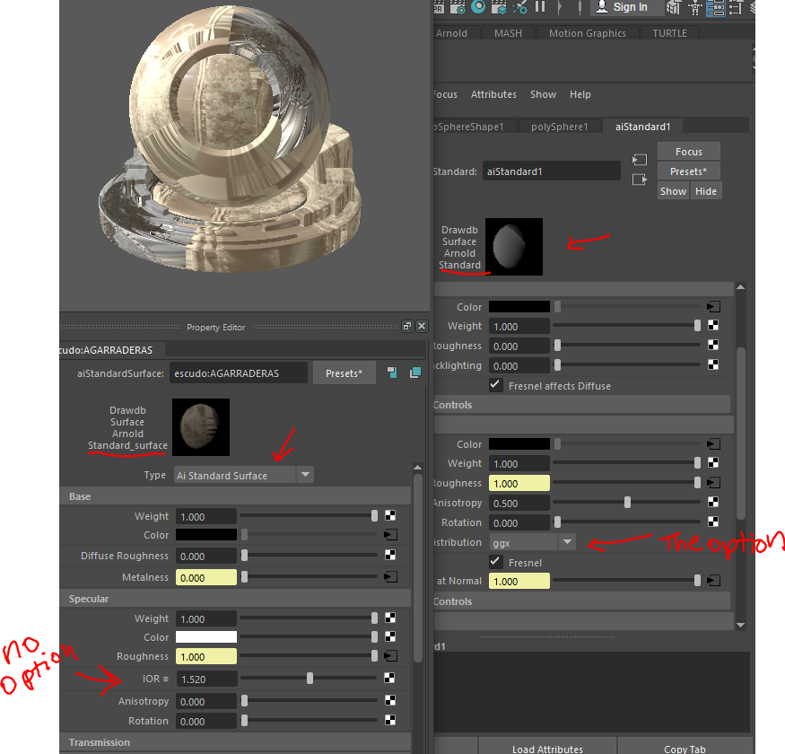
Task: Click the Focus button
Action: (x=688, y=151)
